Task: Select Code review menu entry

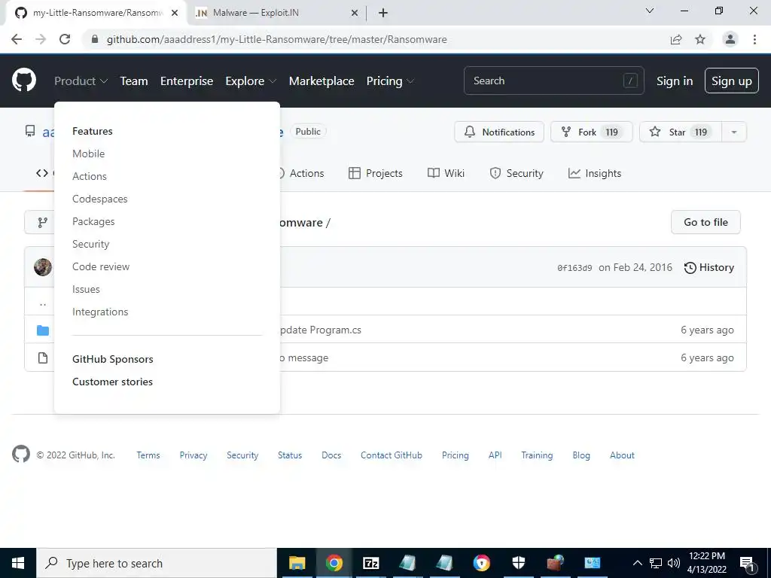Action: (x=101, y=267)
